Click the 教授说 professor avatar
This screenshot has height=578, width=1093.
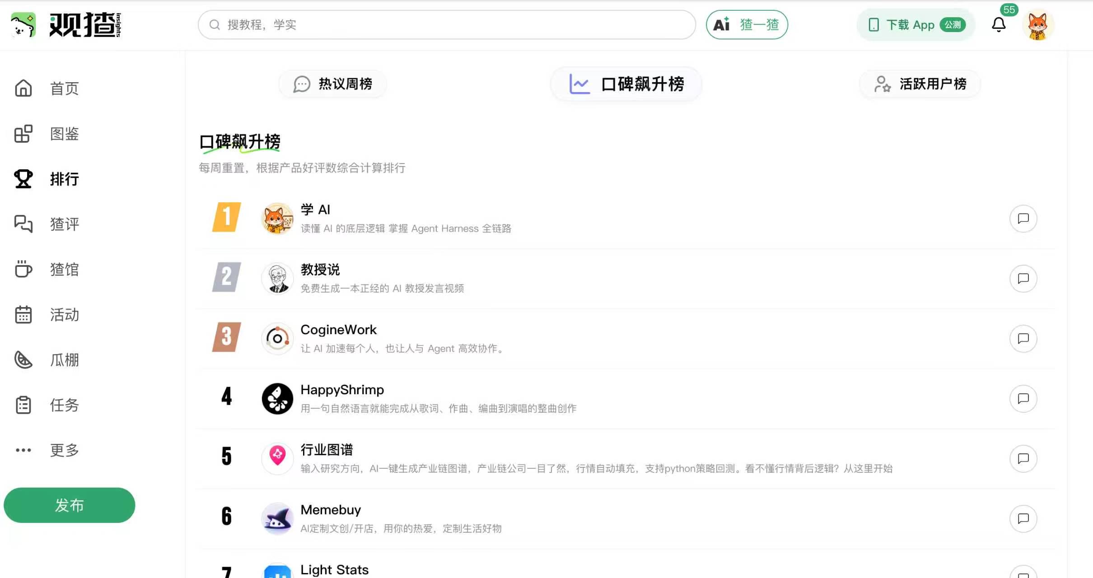point(277,279)
